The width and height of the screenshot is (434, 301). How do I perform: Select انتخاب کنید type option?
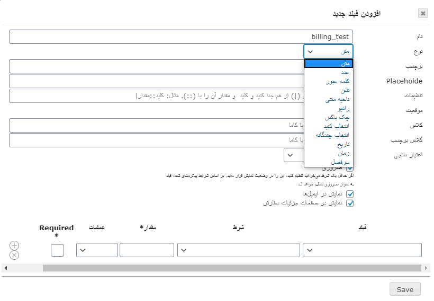click(328, 126)
